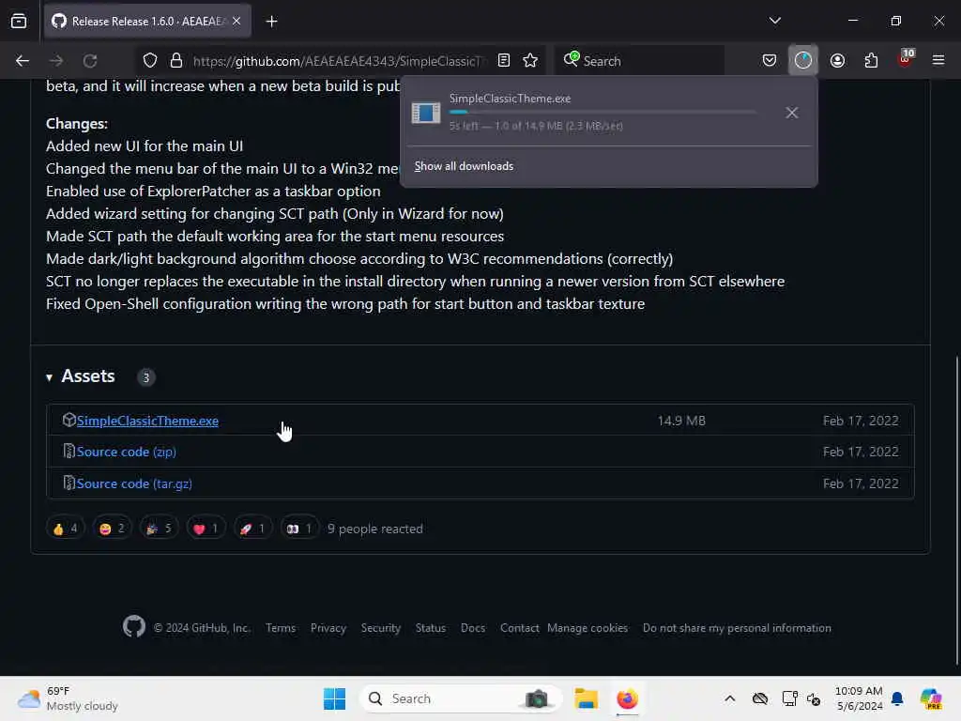
Task: Open the Windows Start menu
Action: click(x=335, y=698)
